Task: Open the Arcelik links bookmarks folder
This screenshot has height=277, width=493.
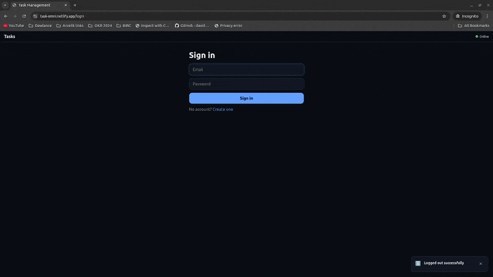Action: coord(70,25)
